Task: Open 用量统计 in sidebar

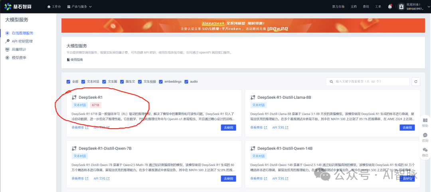Action: [19, 49]
